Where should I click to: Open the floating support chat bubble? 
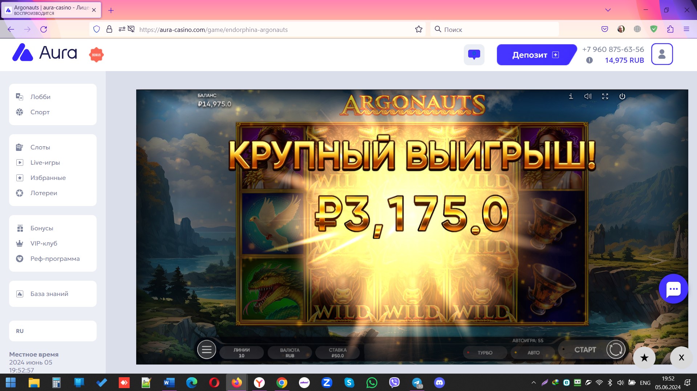[673, 289]
